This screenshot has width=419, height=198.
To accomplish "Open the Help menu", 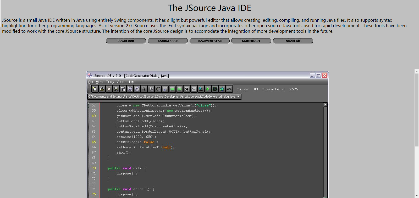I will point(131,82).
